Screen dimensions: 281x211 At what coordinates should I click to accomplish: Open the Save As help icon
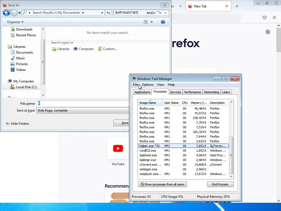(x=163, y=22)
